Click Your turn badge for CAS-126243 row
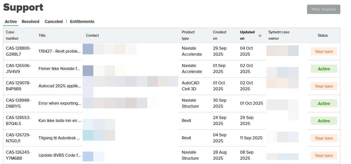Image resolution: width=351 pixels, height=164 pixels. (x=324, y=155)
